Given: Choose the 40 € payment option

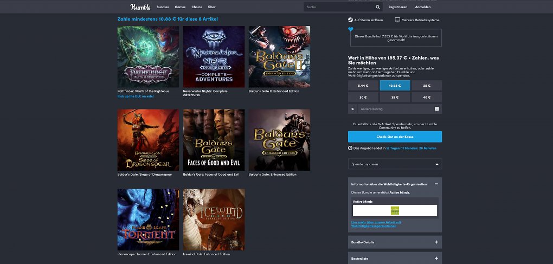Looking at the screenshot, I should coord(427,97).
